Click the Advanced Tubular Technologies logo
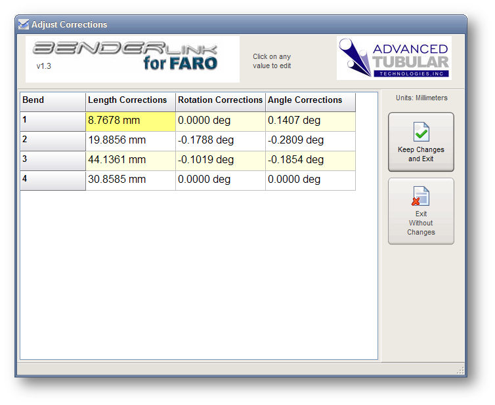495x405 pixels. point(393,58)
